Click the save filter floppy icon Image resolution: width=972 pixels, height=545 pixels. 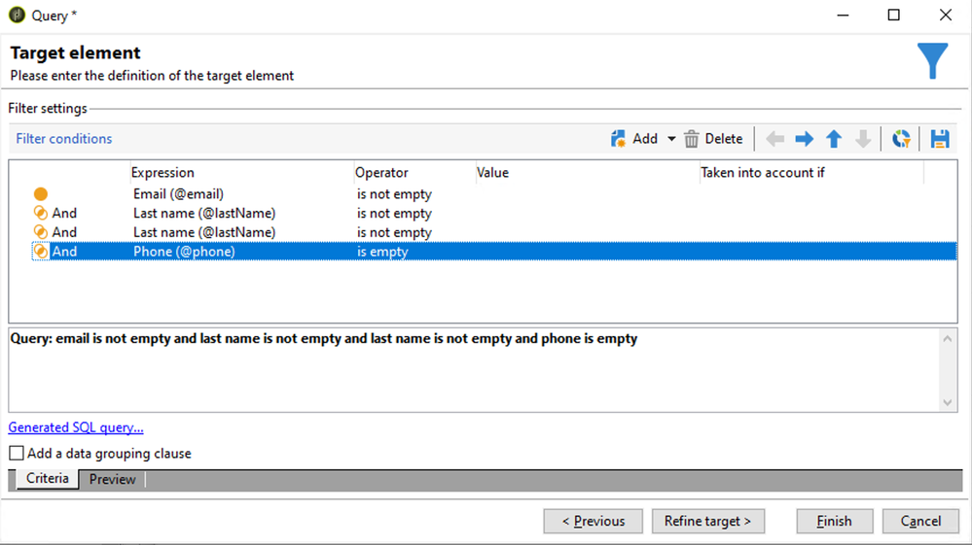(940, 139)
